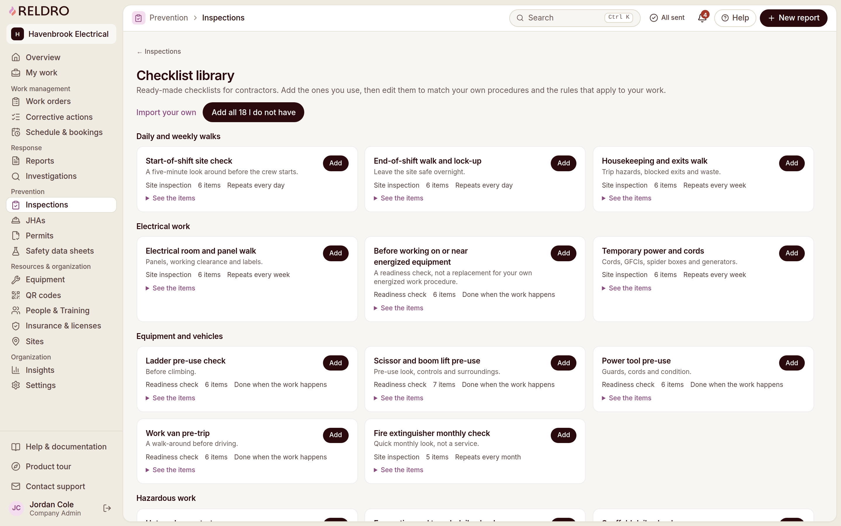This screenshot has width=841, height=526.
Task: Click the Contact support envelope icon
Action: [x=16, y=486]
